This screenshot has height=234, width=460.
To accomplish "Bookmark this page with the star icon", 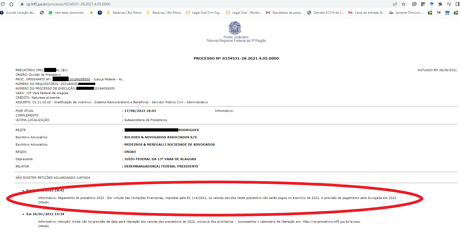I will [x=404, y=4].
